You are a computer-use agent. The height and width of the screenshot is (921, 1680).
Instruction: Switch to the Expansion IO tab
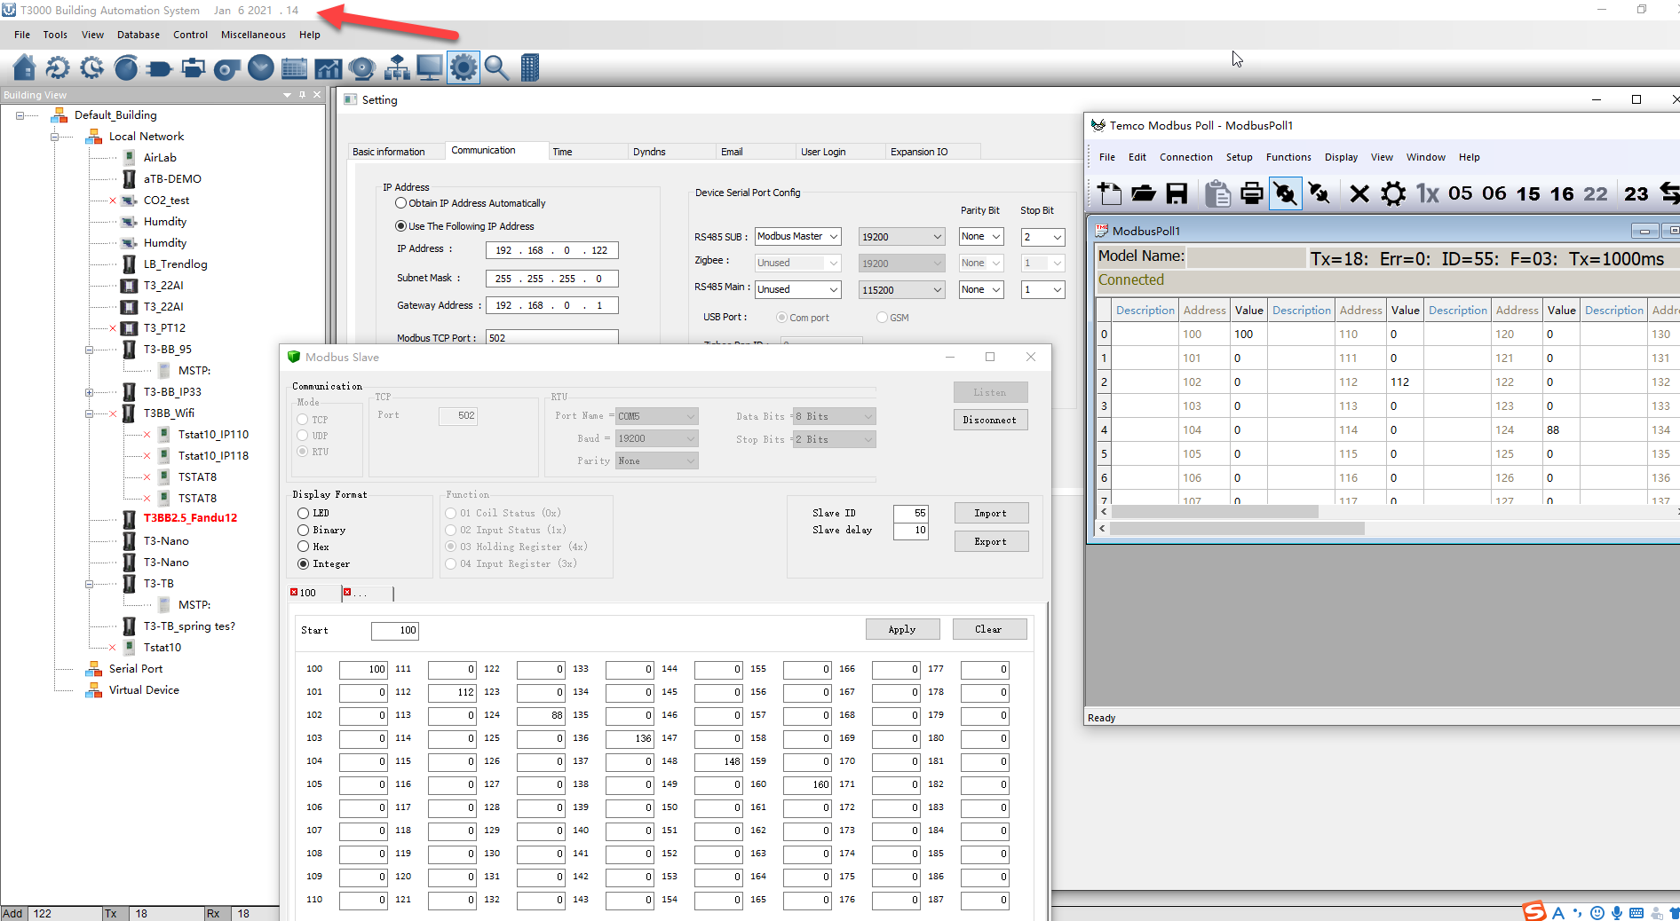coord(919,152)
